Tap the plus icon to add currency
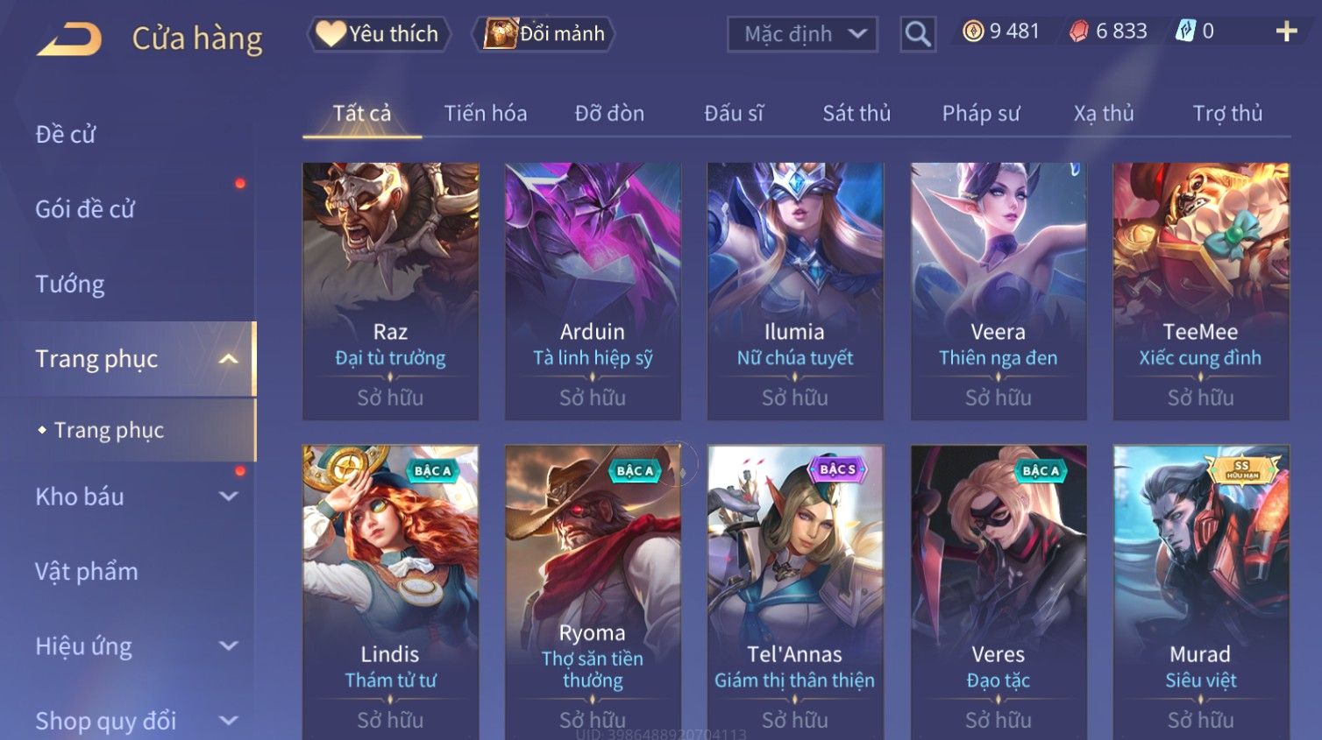This screenshot has width=1322, height=740. [x=1286, y=32]
